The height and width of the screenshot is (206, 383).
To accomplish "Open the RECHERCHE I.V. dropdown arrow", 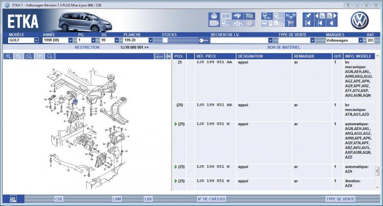I will point(270,40).
